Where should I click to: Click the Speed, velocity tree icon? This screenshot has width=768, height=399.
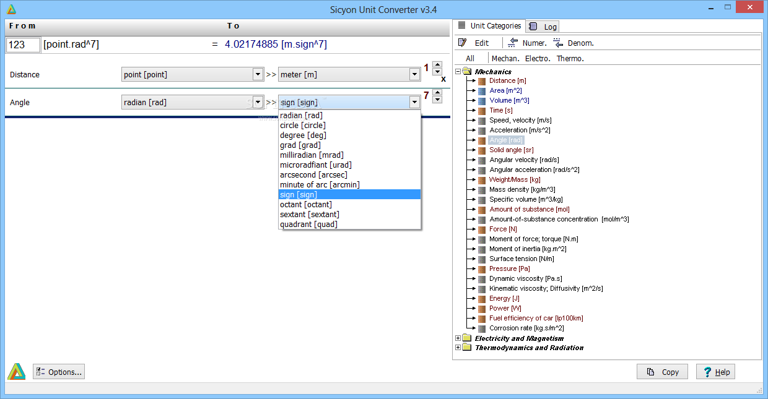(x=481, y=120)
